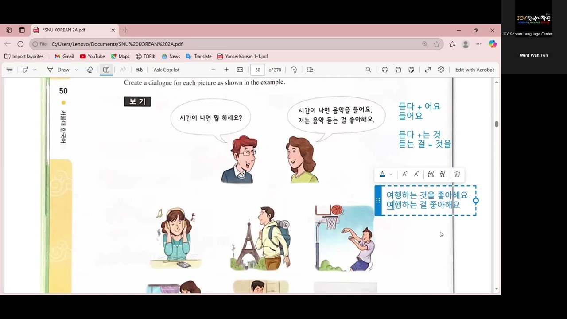Expand the Highlight tool options arrow
The image size is (567, 319).
[x=35, y=70]
